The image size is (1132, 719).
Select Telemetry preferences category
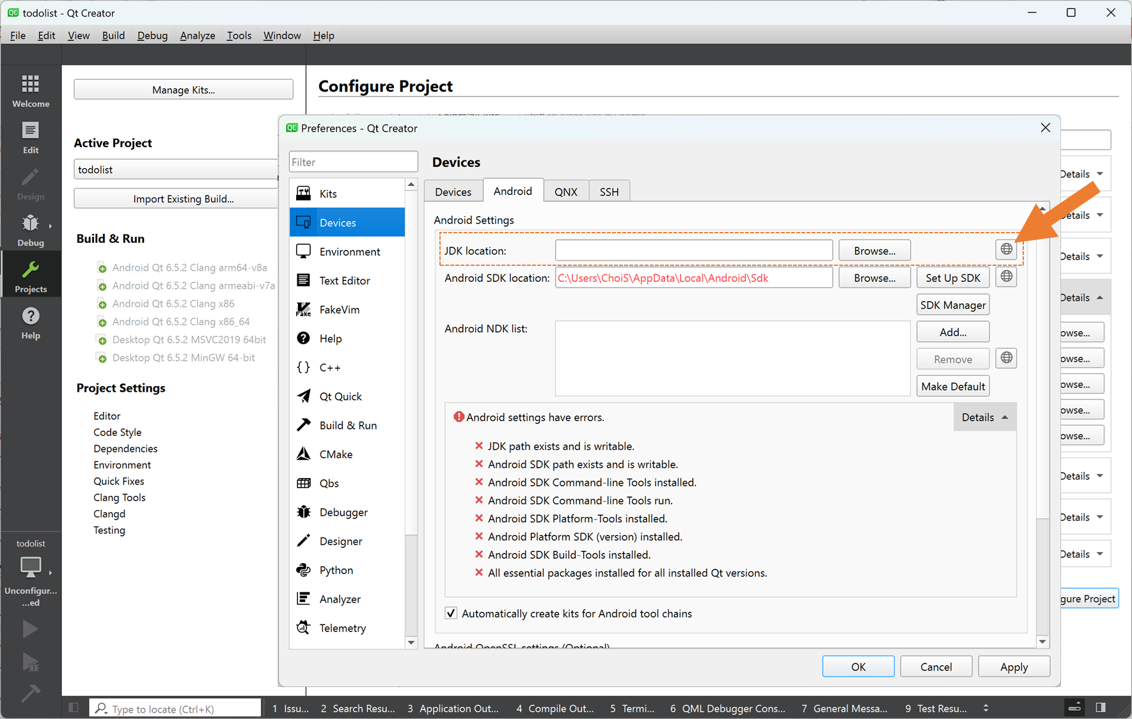click(x=347, y=628)
